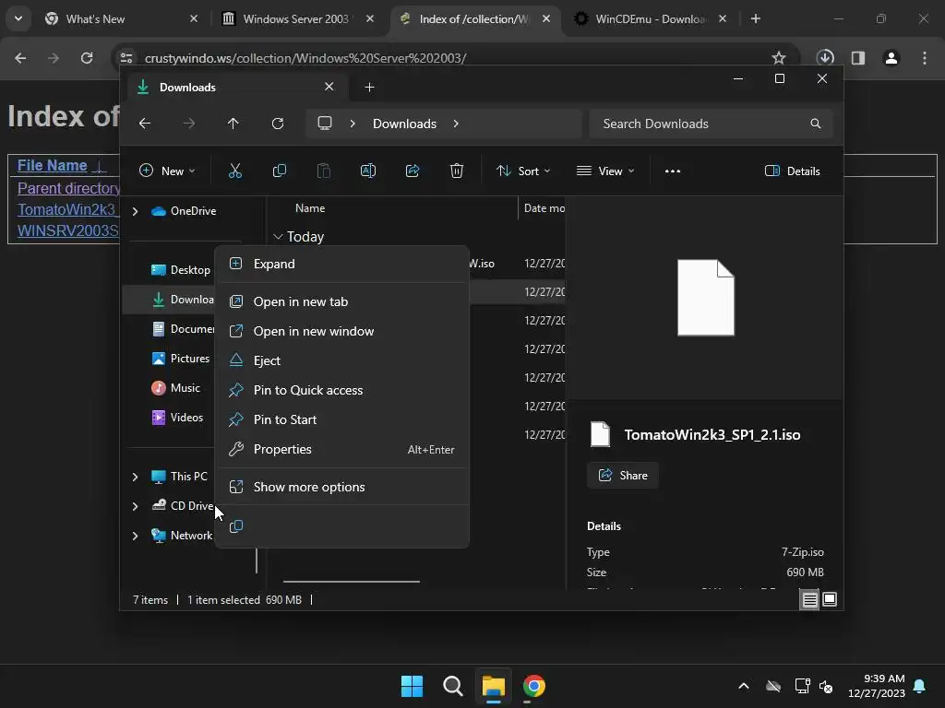
Task: Open the View dropdown
Action: pyautogui.click(x=605, y=171)
